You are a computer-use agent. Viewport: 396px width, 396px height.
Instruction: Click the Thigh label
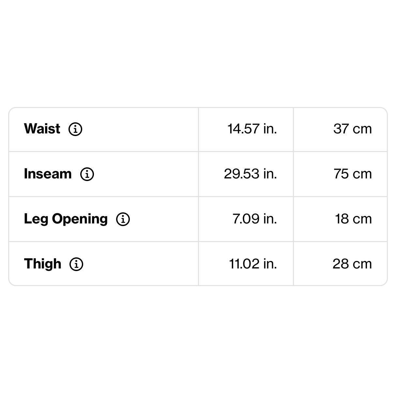point(43,264)
